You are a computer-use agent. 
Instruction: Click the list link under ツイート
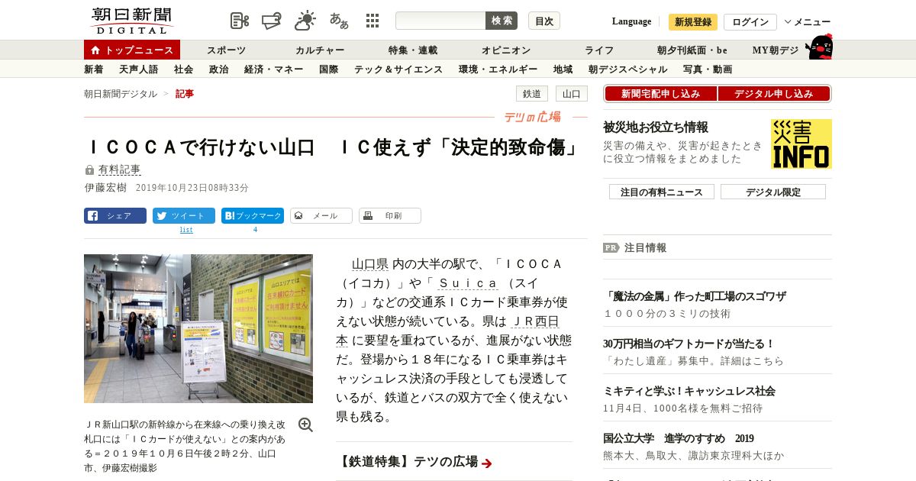click(186, 230)
